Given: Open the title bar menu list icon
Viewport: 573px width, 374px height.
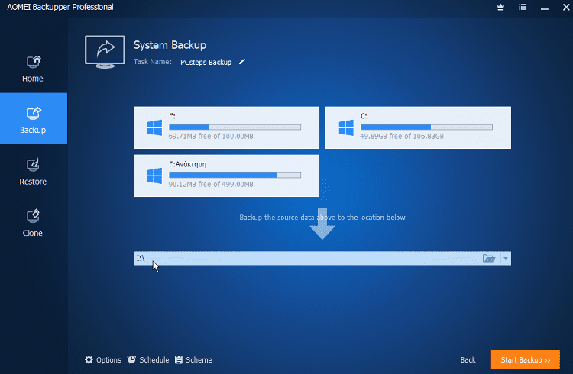Looking at the screenshot, I should pyautogui.click(x=523, y=8).
